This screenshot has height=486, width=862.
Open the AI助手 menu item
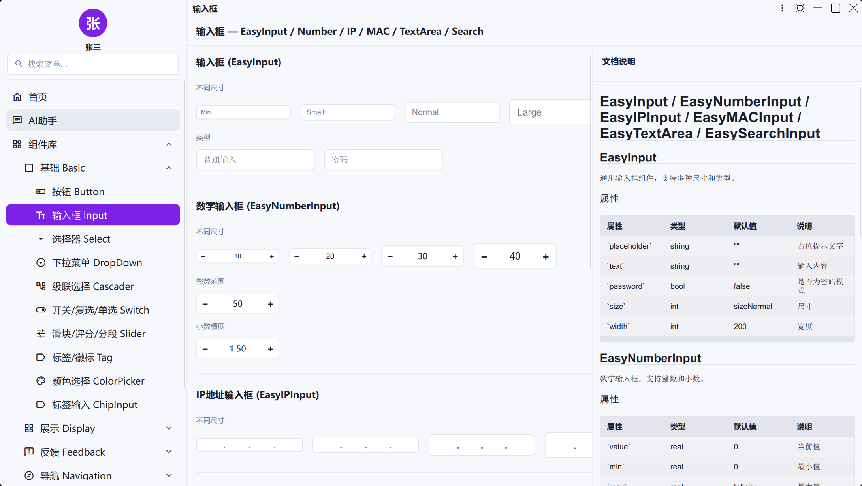coord(93,120)
